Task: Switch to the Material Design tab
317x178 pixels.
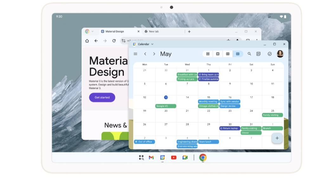Action: tap(115, 32)
